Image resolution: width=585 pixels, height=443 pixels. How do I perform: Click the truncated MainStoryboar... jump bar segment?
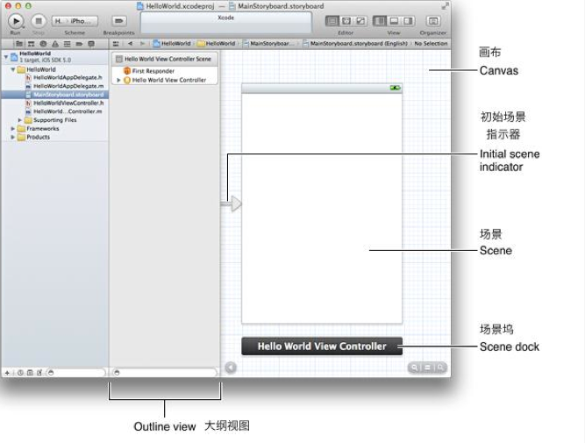coord(267,44)
